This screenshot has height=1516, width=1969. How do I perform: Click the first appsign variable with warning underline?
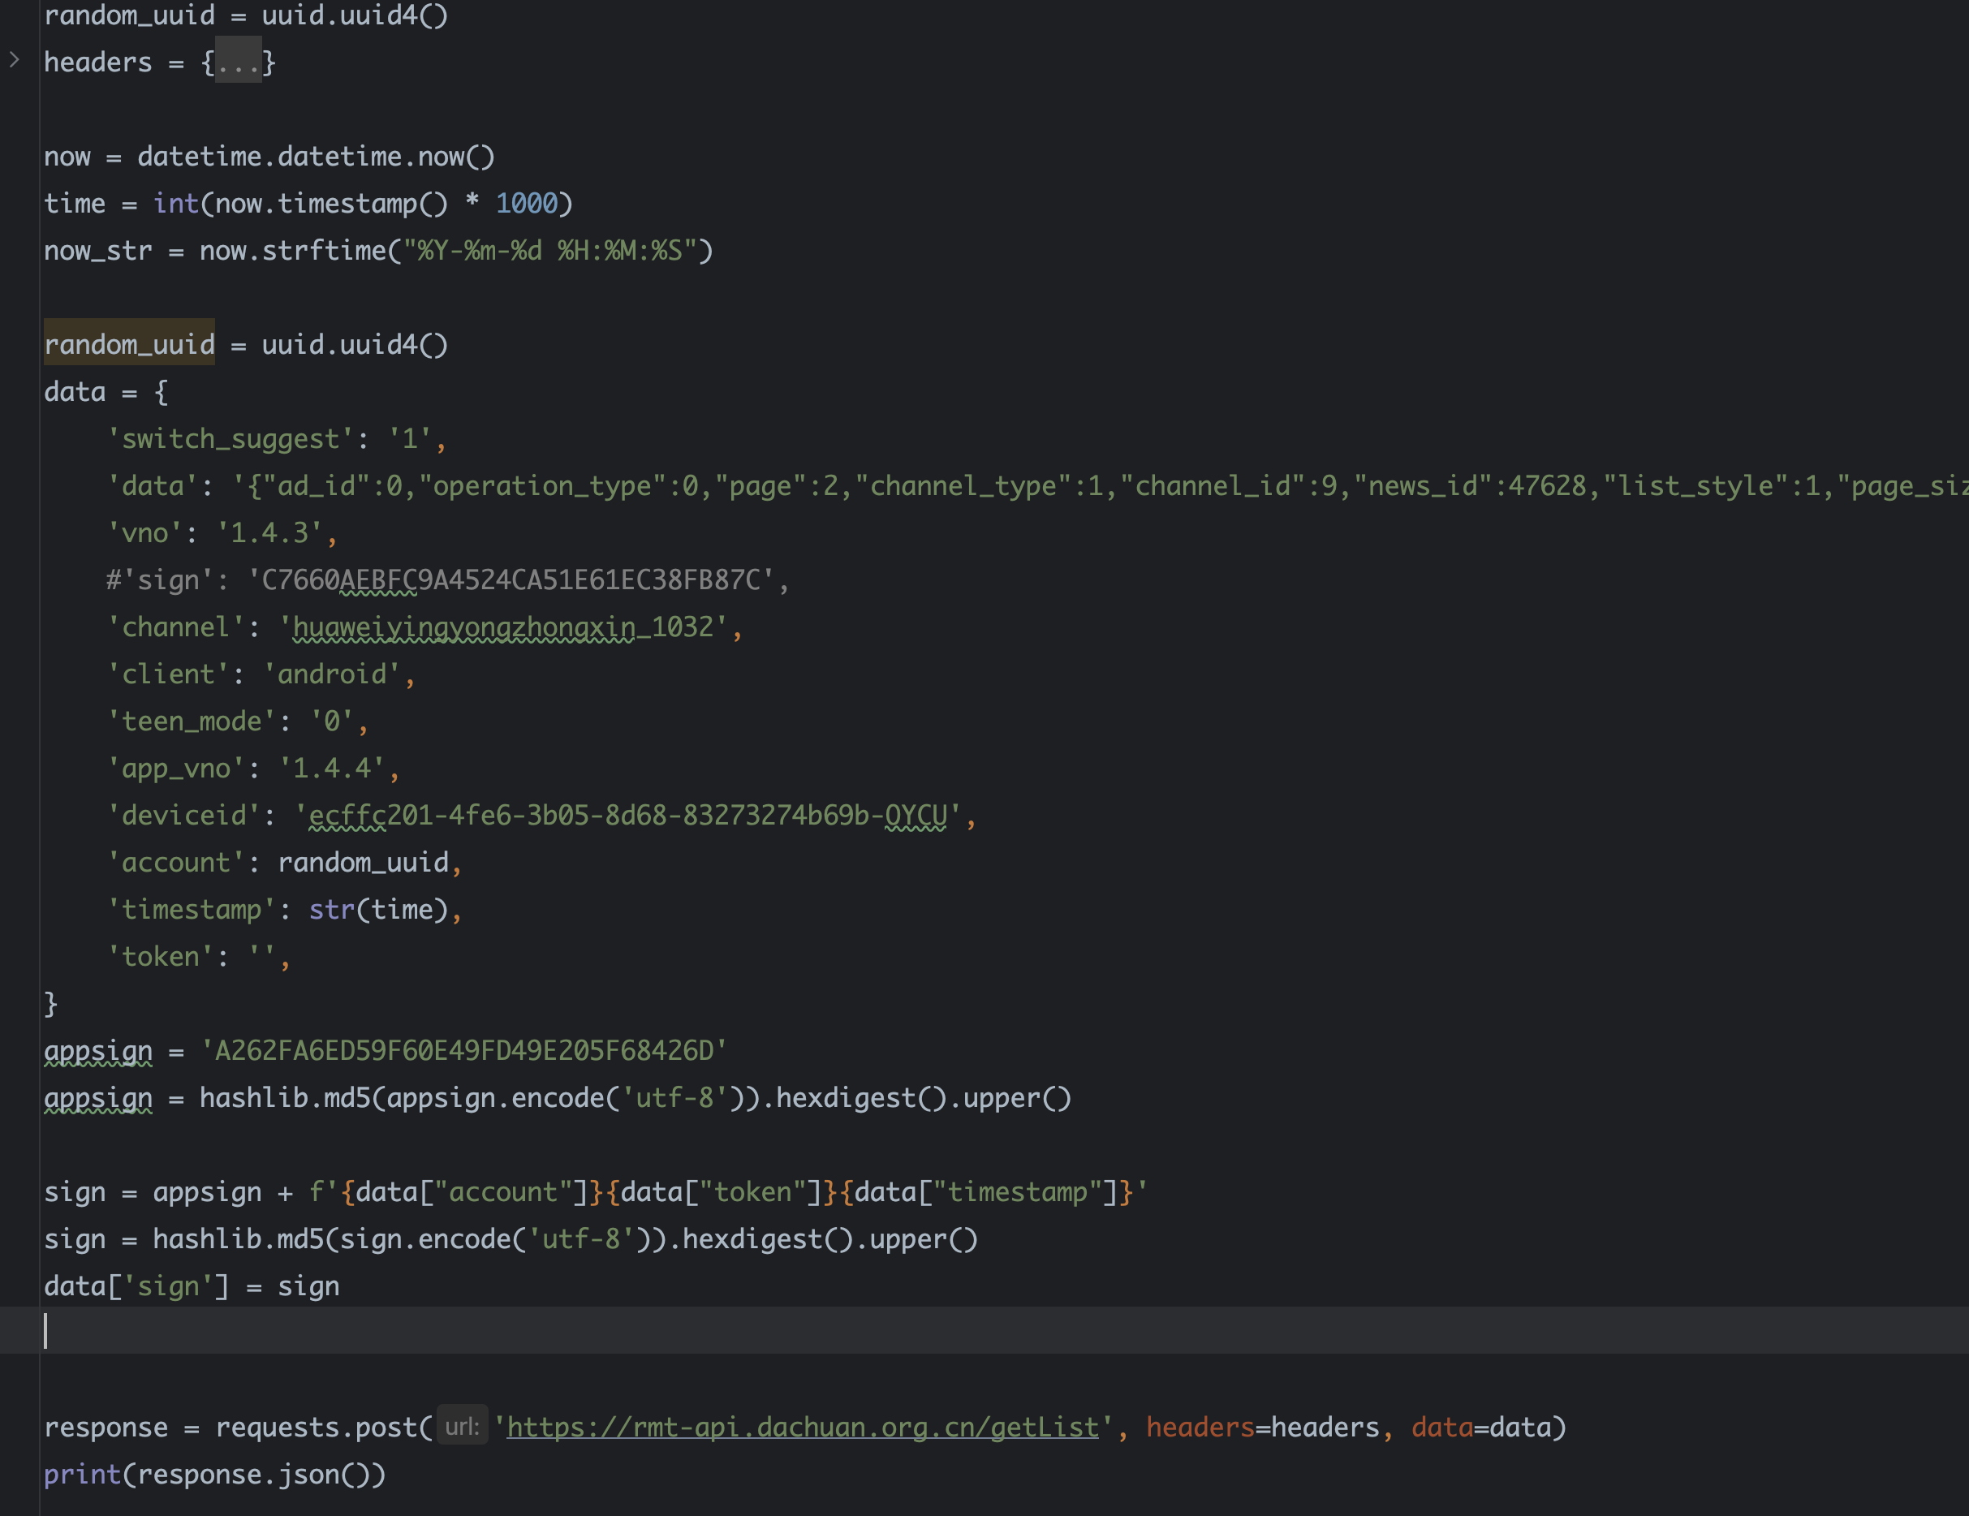coord(98,1051)
